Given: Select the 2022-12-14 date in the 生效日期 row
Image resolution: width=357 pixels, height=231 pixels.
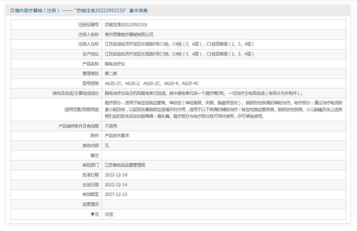Looking at the screenshot, I should tap(116, 185).
